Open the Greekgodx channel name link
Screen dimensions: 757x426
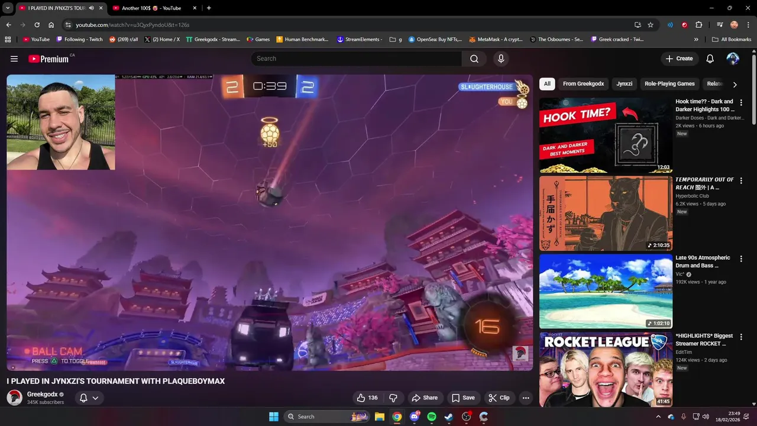42,395
